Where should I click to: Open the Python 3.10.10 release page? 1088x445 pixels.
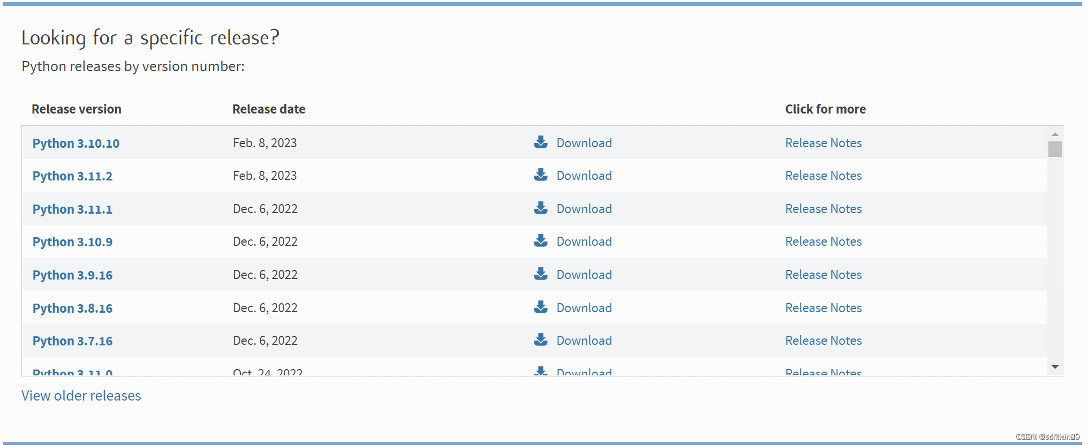click(76, 144)
